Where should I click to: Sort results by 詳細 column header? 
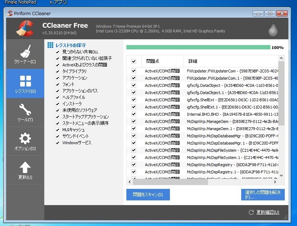[x=231, y=61]
